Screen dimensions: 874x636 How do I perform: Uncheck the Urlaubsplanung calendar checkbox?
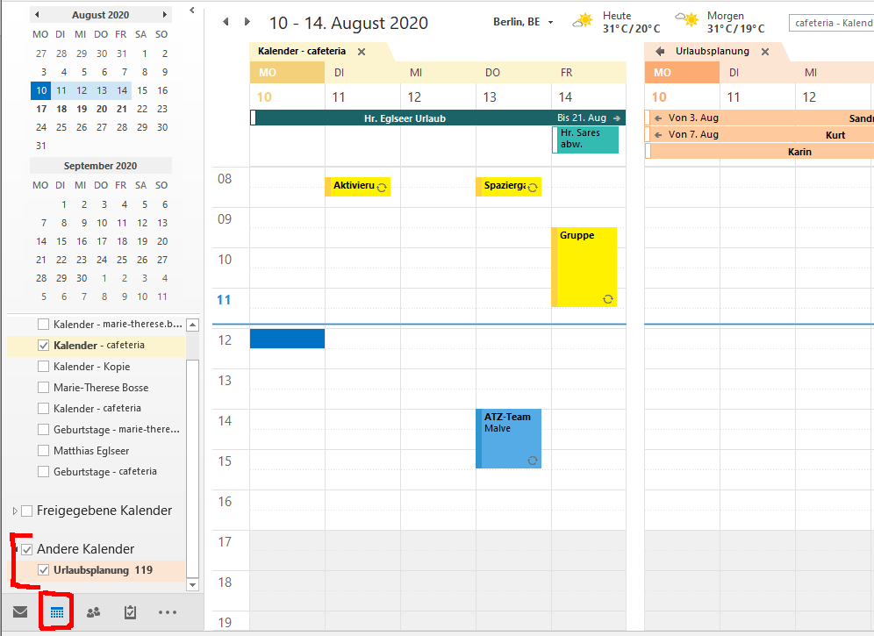[44, 570]
